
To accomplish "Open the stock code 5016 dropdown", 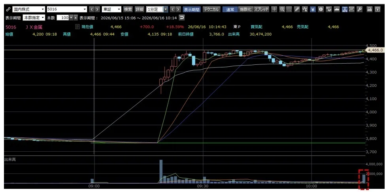I will coord(67,9).
